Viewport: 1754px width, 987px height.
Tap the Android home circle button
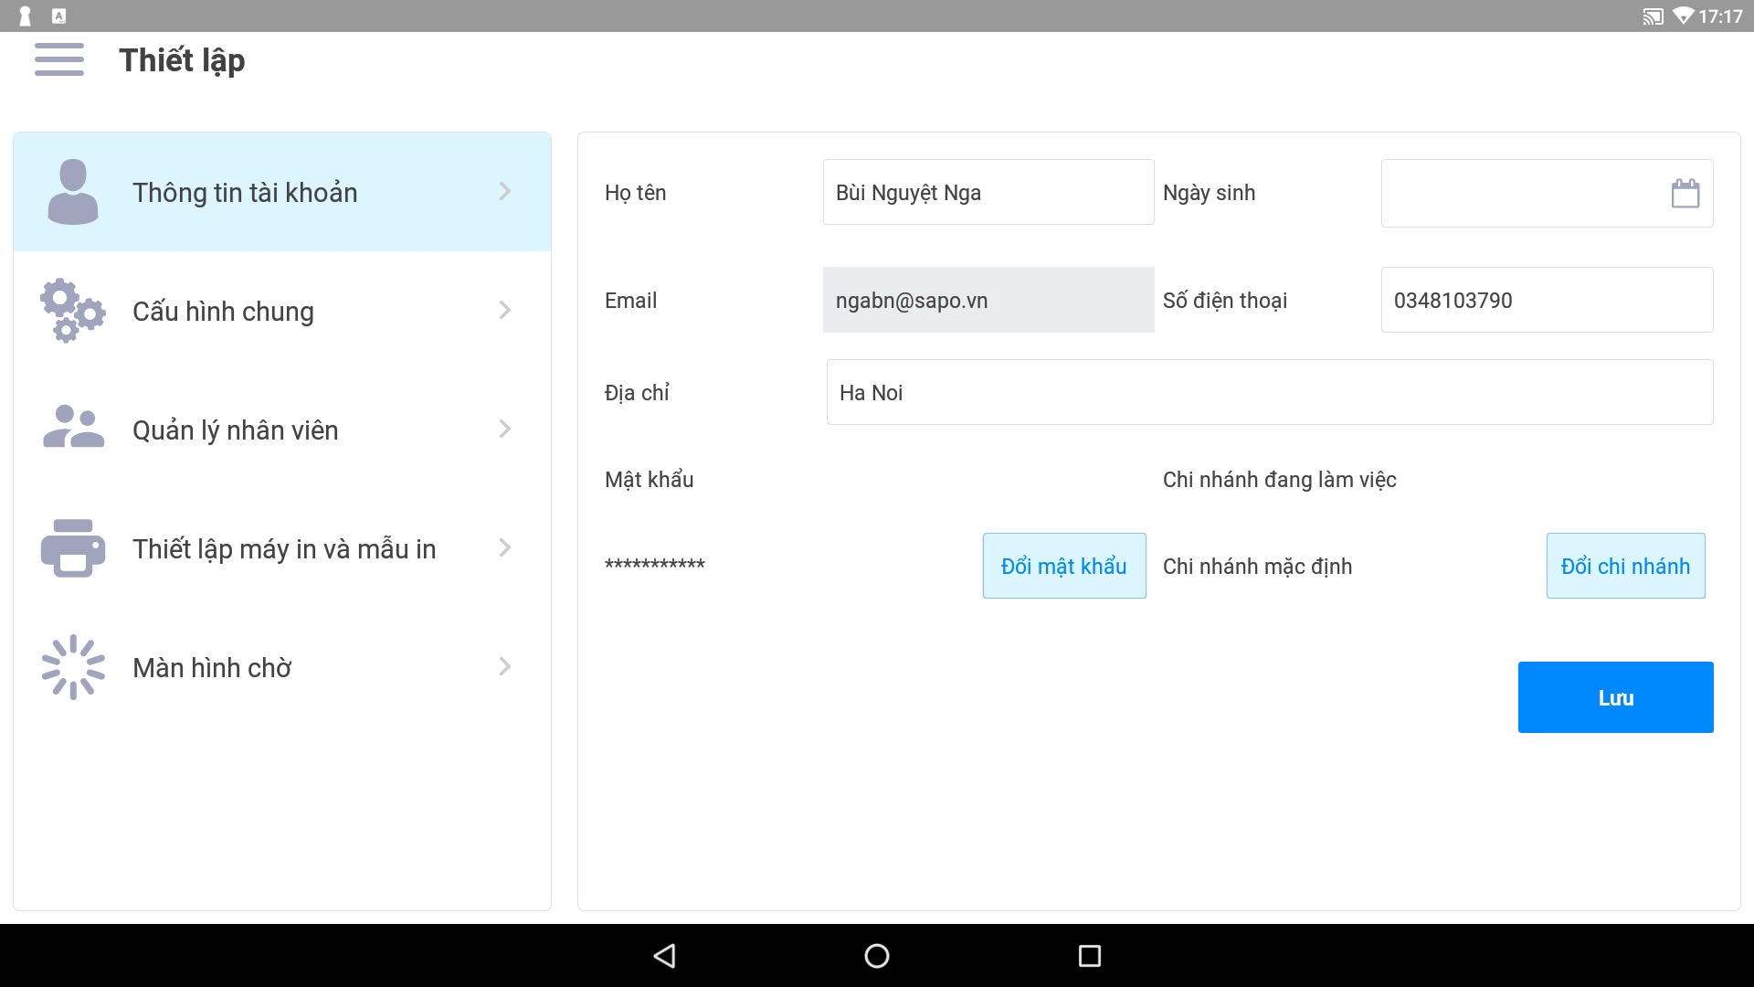coord(877,956)
